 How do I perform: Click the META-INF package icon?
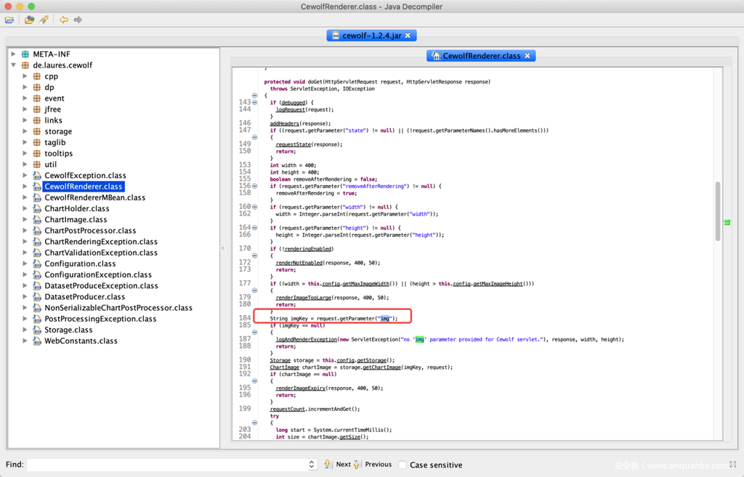(x=25, y=54)
